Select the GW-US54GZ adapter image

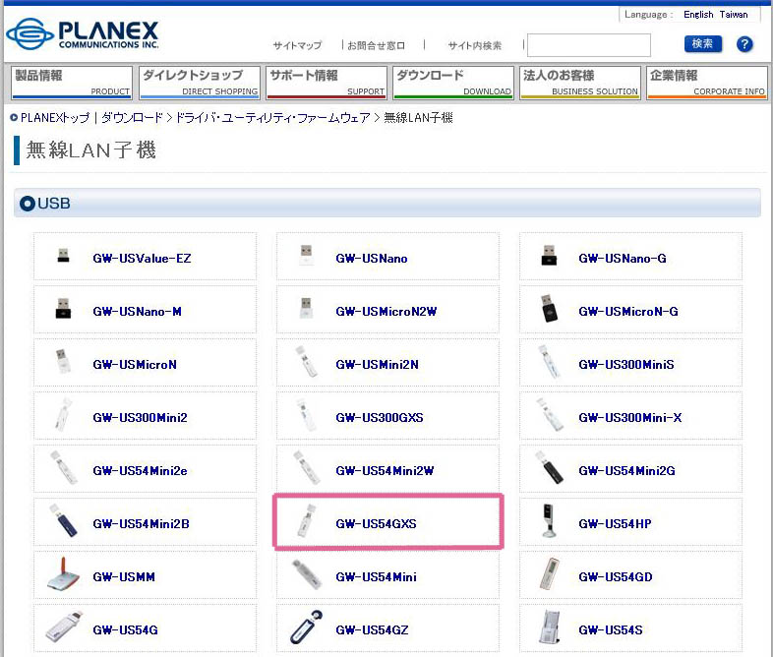tap(306, 627)
